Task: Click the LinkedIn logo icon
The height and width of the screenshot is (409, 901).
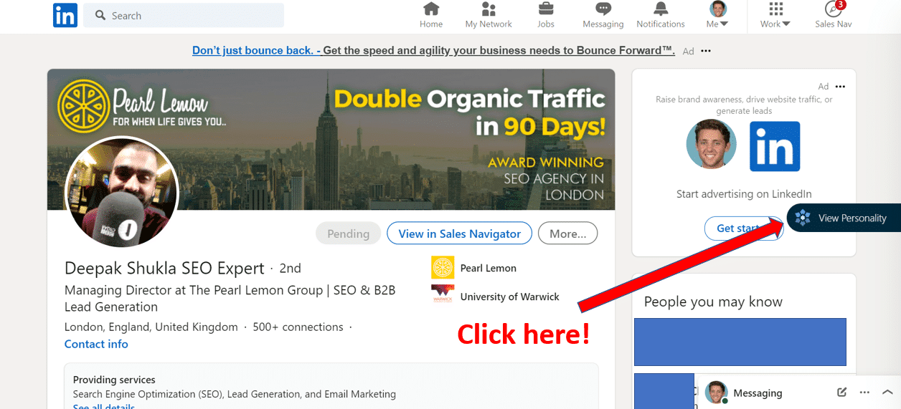Action: [65, 15]
